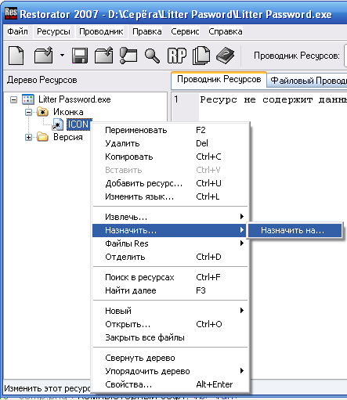The image size is (347, 400).
Task: Open the dropdown arrow beside Open icon
Action: pos(62,55)
